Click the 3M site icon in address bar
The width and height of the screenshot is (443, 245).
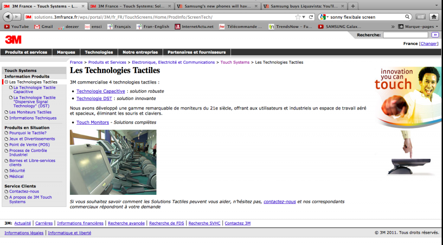[28, 17]
